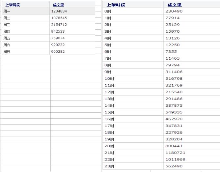Select the 7时 row label

pyautogui.click(x=108, y=58)
